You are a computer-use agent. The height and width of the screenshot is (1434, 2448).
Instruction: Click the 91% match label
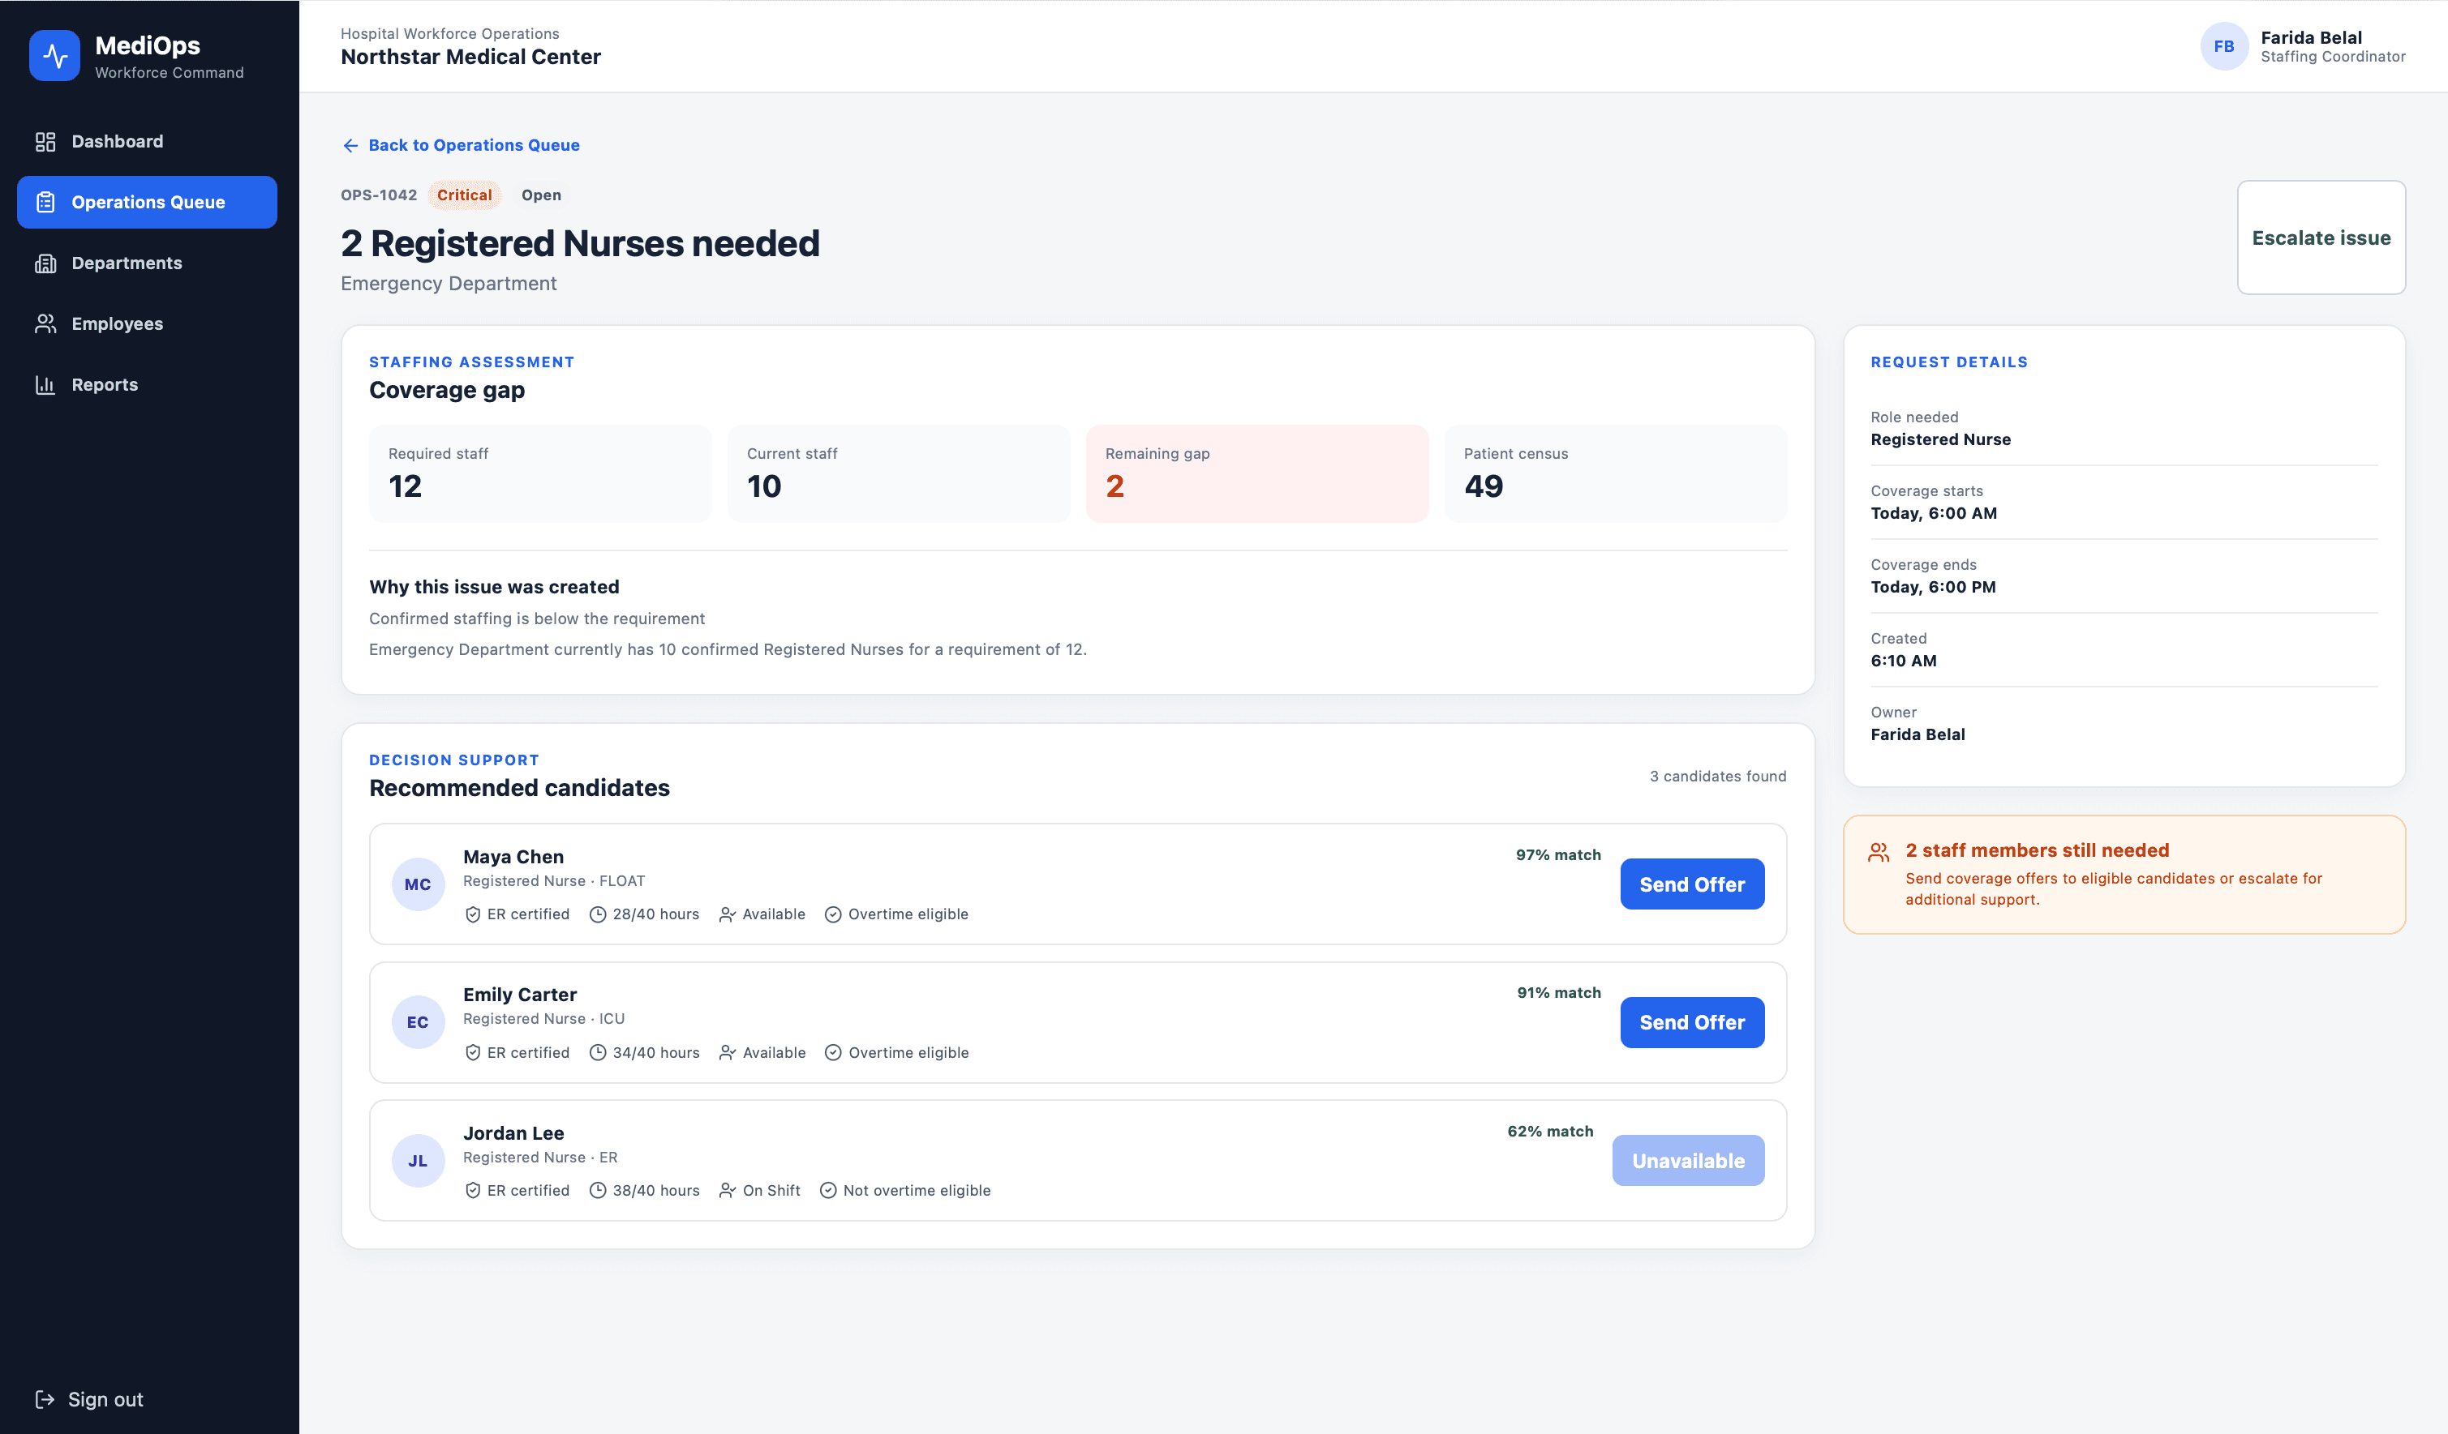coord(1559,993)
